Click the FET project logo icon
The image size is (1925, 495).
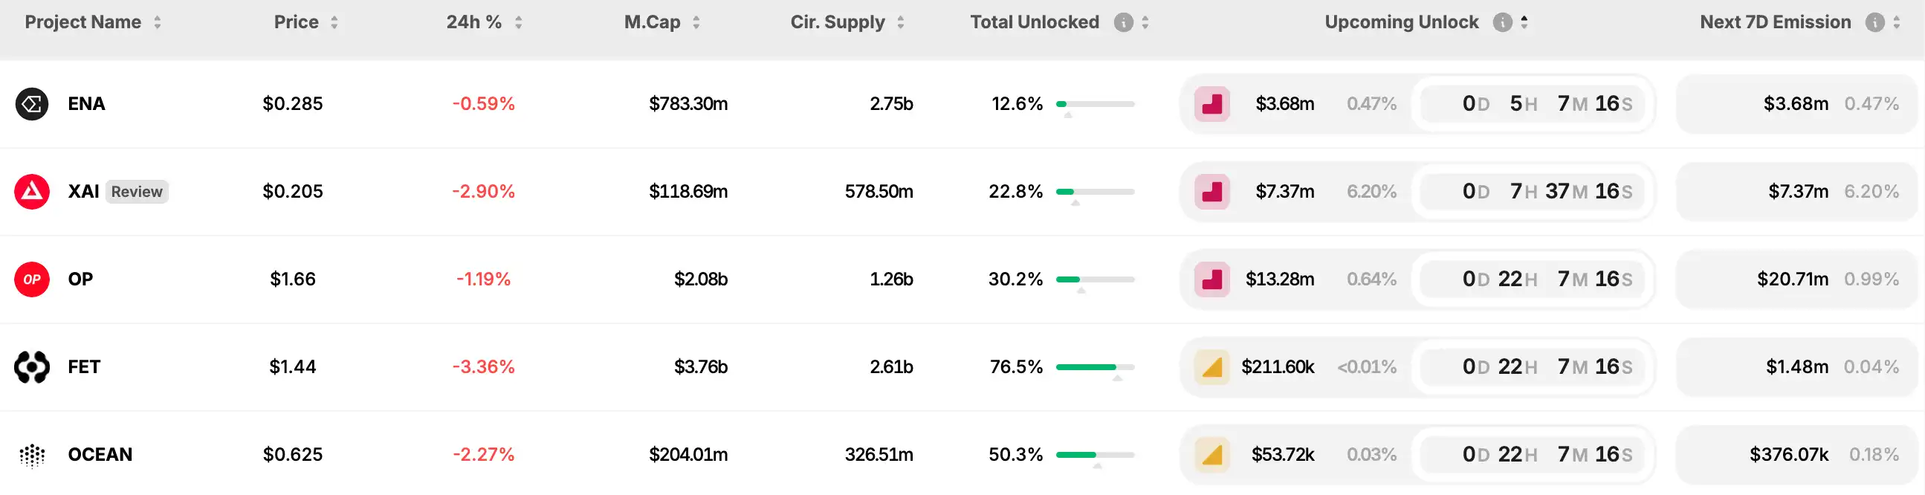coord(32,366)
